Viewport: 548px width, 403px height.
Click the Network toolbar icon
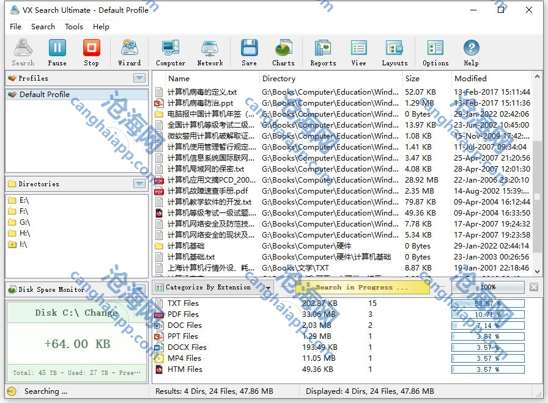coord(210,52)
